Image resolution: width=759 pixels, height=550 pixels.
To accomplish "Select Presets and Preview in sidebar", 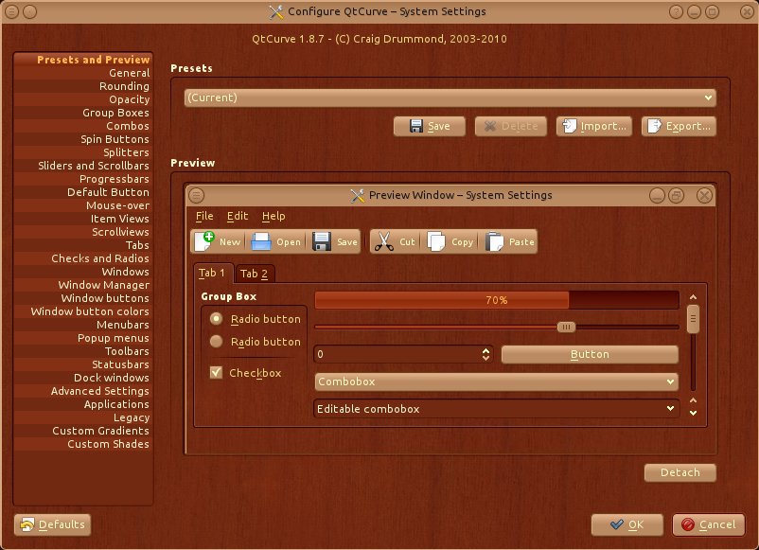I will (83, 60).
